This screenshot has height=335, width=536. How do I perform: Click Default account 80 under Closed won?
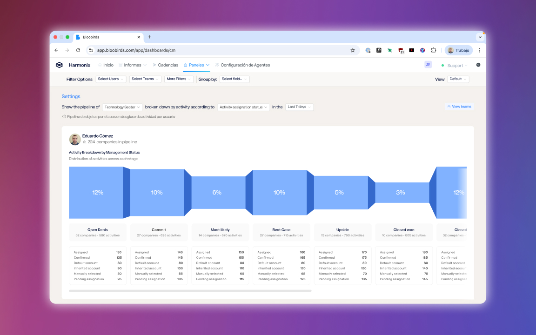click(x=426, y=263)
